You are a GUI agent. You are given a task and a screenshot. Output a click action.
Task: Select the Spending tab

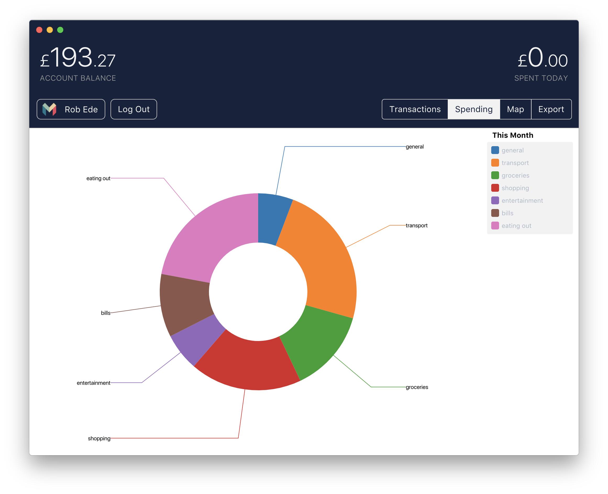(473, 109)
